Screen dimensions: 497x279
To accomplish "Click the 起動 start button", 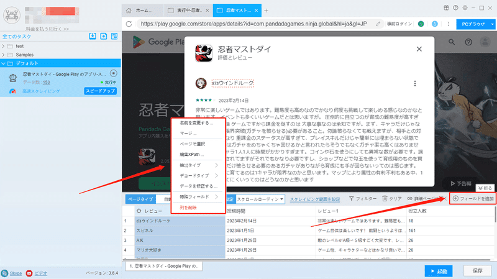I will (439, 271).
